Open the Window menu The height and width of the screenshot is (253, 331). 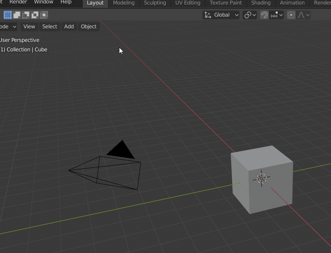43,2
